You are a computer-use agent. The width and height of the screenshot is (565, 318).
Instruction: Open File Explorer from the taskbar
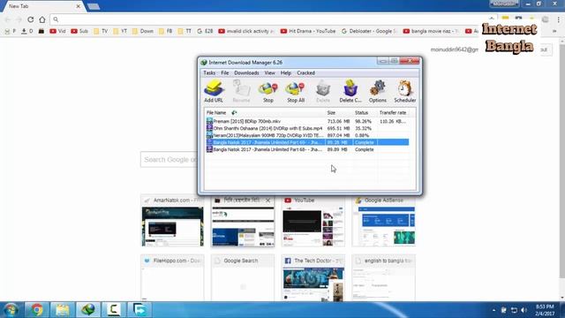[63, 310]
